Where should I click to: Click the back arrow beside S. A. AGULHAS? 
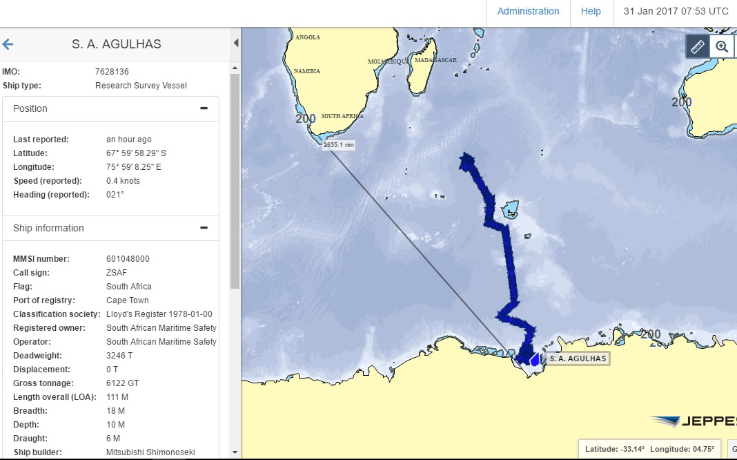click(x=8, y=44)
